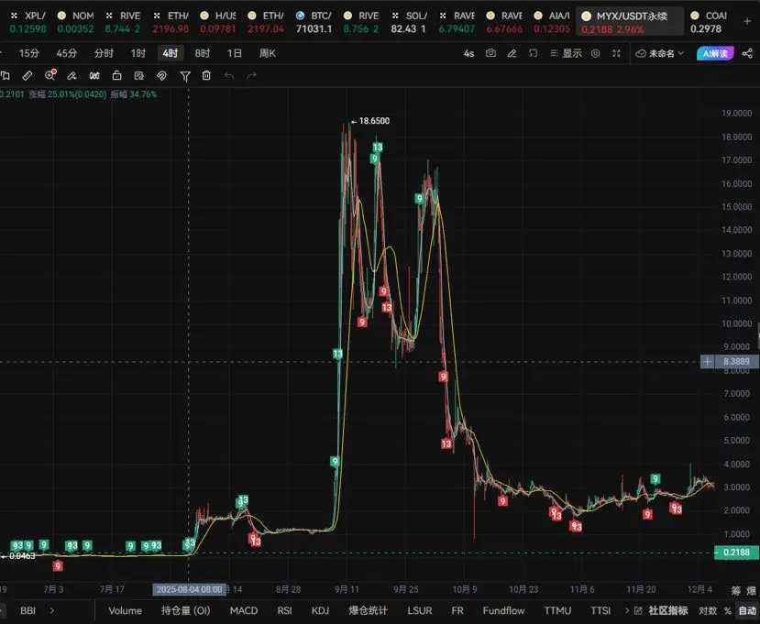
Task: Open the XPL/ symbol tab
Action: pyautogui.click(x=28, y=22)
